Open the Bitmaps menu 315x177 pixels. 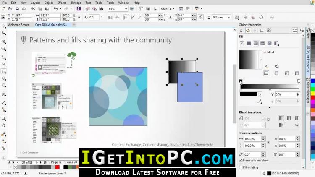pyautogui.click(x=76, y=3)
